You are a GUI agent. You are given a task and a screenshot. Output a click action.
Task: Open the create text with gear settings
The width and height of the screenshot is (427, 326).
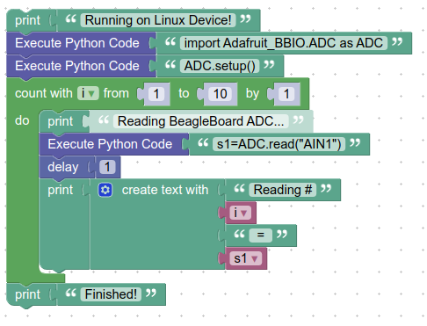pos(105,190)
